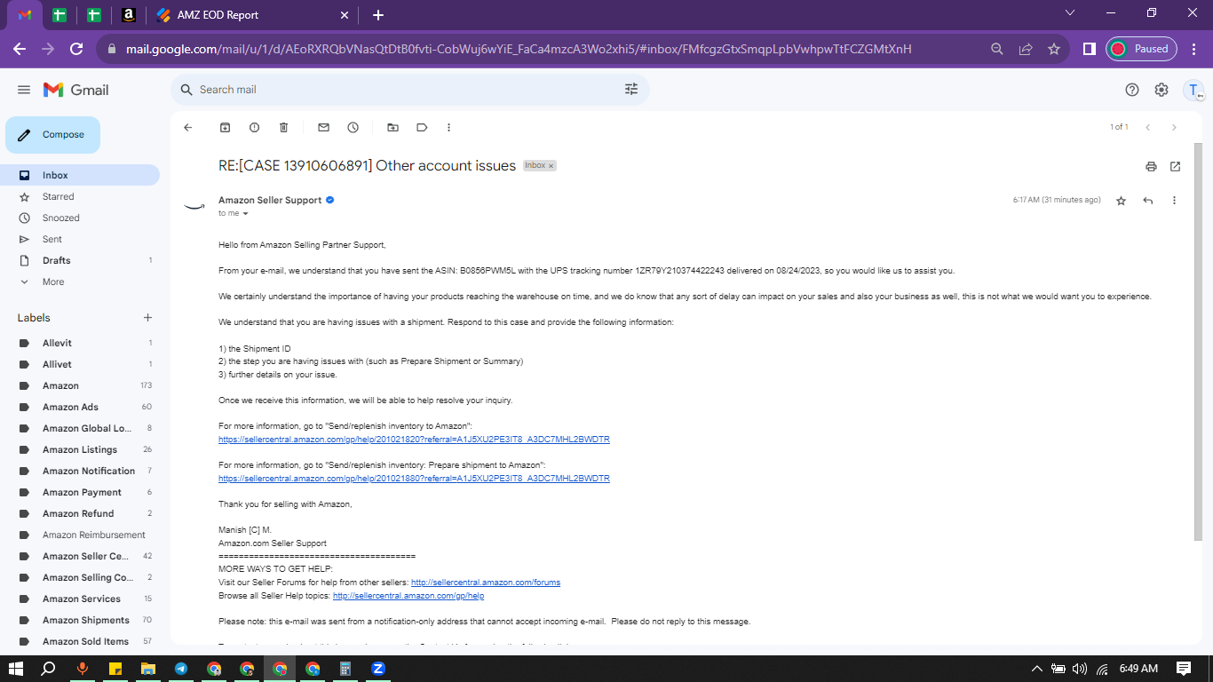This screenshot has width=1213, height=682.
Task: Open the Amazon Sold Items label
Action: (80, 642)
